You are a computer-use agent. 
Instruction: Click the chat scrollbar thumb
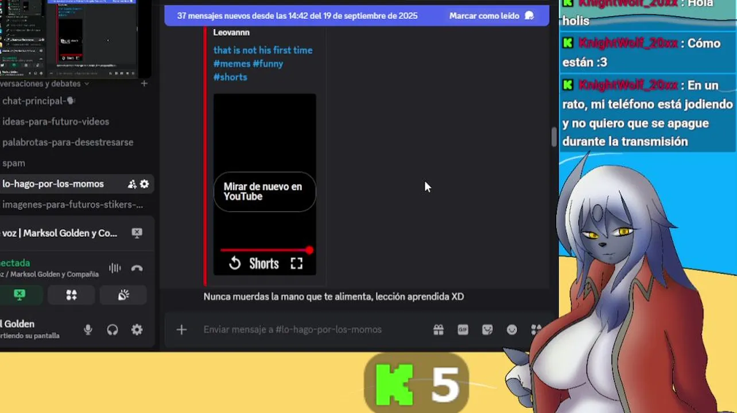click(554, 137)
